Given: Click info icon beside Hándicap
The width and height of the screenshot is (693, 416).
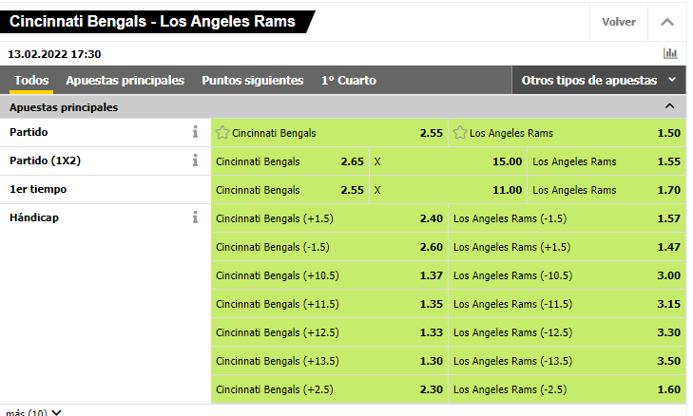Looking at the screenshot, I should pyautogui.click(x=195, y=217).
